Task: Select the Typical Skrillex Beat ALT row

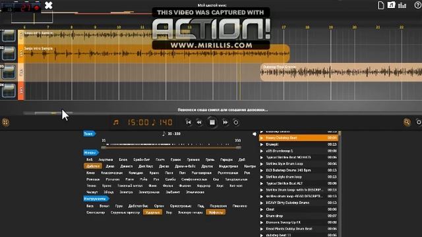Action: click(298, 184)
